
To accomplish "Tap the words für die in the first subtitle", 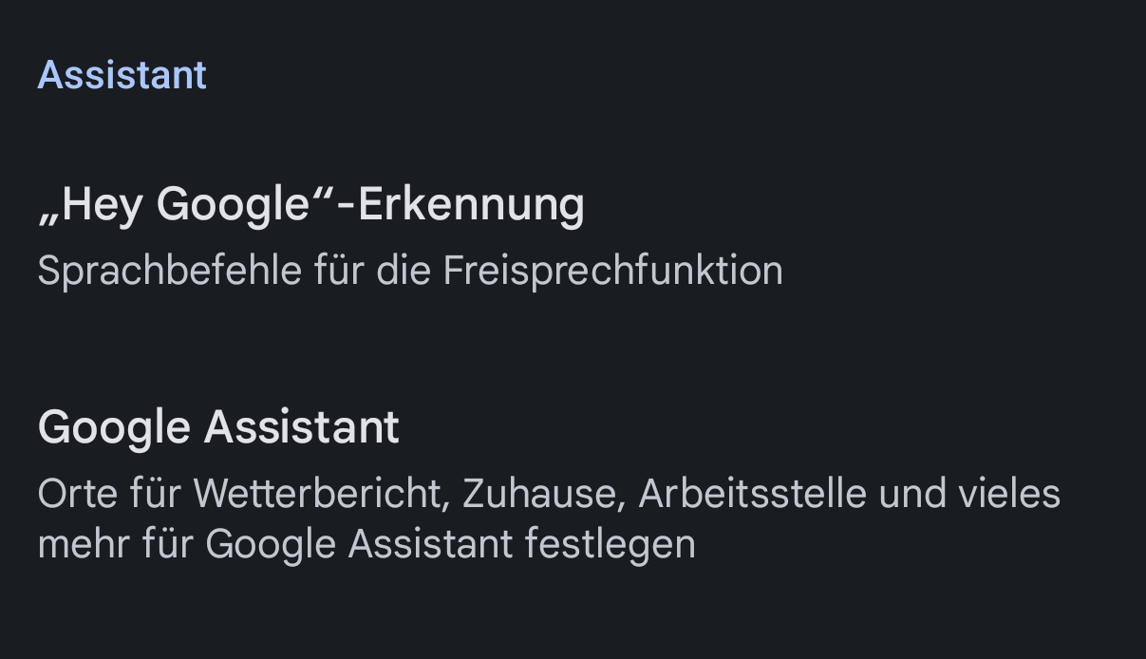I will point(371,272).
